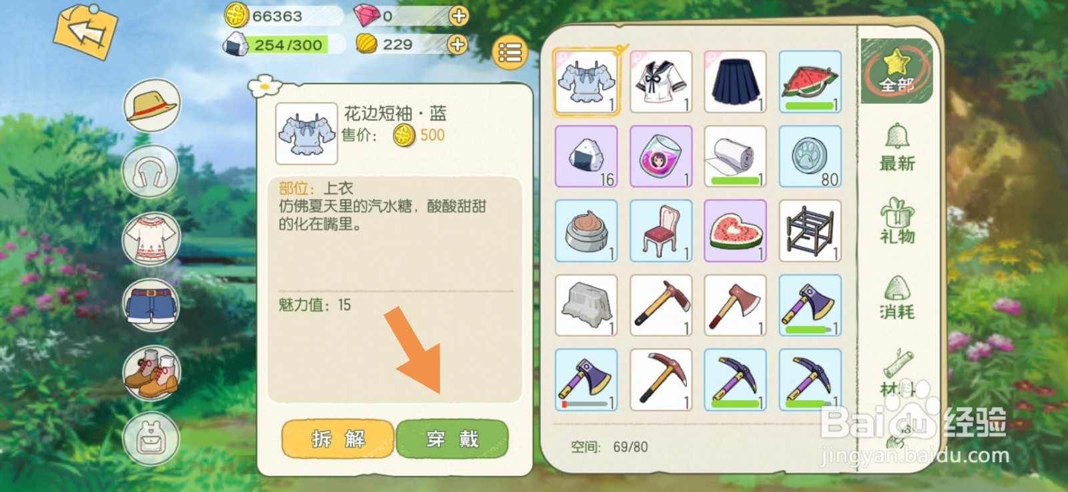Select the headphones accessory slot
This screenshot has height=492, width=1068.
point(150,172)
